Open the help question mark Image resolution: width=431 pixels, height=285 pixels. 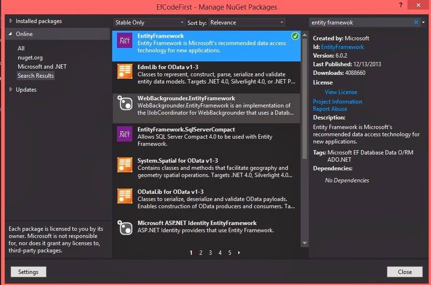coord(401,5)
